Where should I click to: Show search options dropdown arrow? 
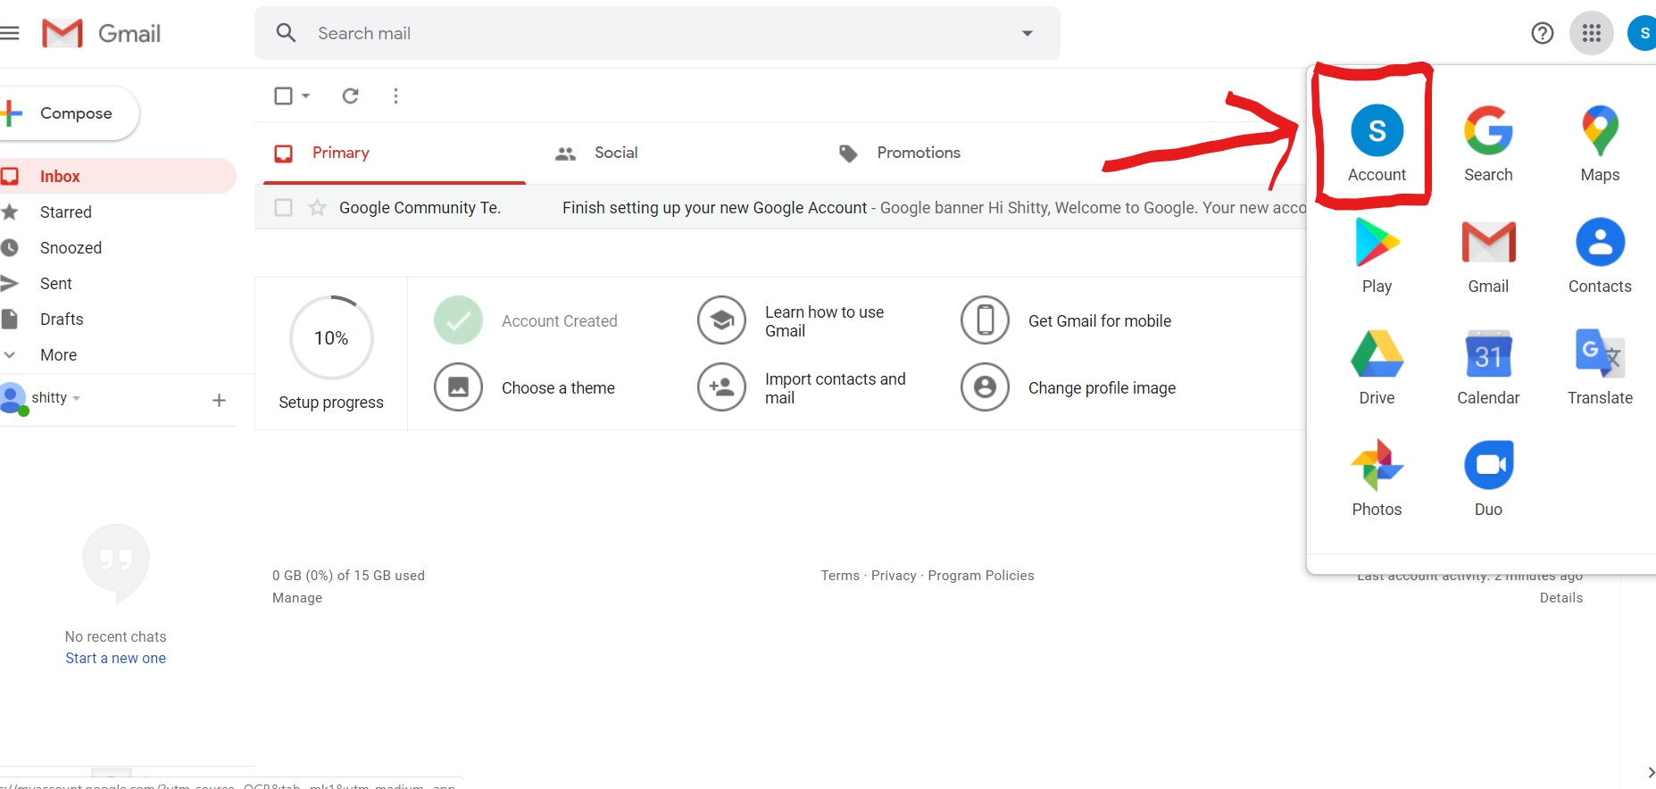pos(1028,33)
